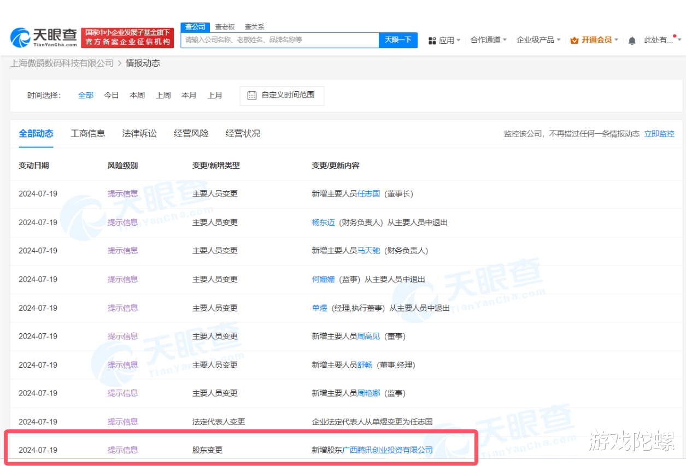The image size is (686, 466).
Task: Open 上海傲爵数码科技有限公司 breadcrumb link
Action: [62, 63]
